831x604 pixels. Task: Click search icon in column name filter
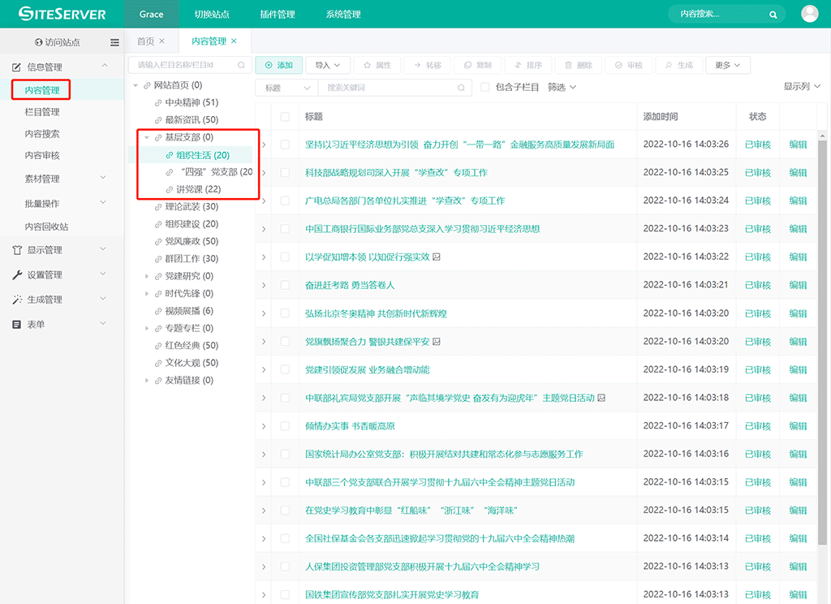(241, 65)
